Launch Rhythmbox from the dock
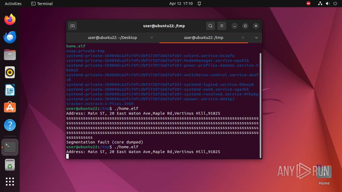 [x=10, y=72]
